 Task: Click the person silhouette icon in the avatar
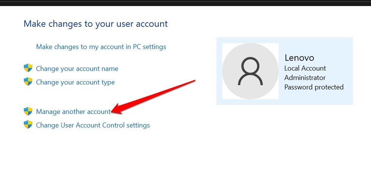250,71
